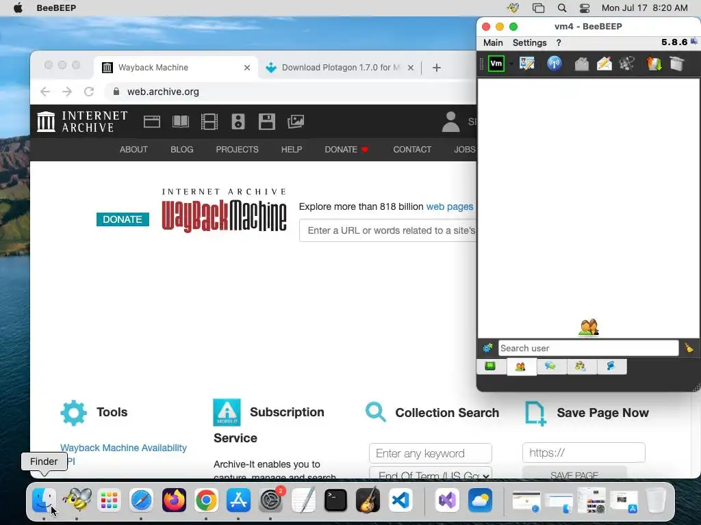
Task: Open the Images icon in Internet Archive navbar
Action: tap(296, 122)
